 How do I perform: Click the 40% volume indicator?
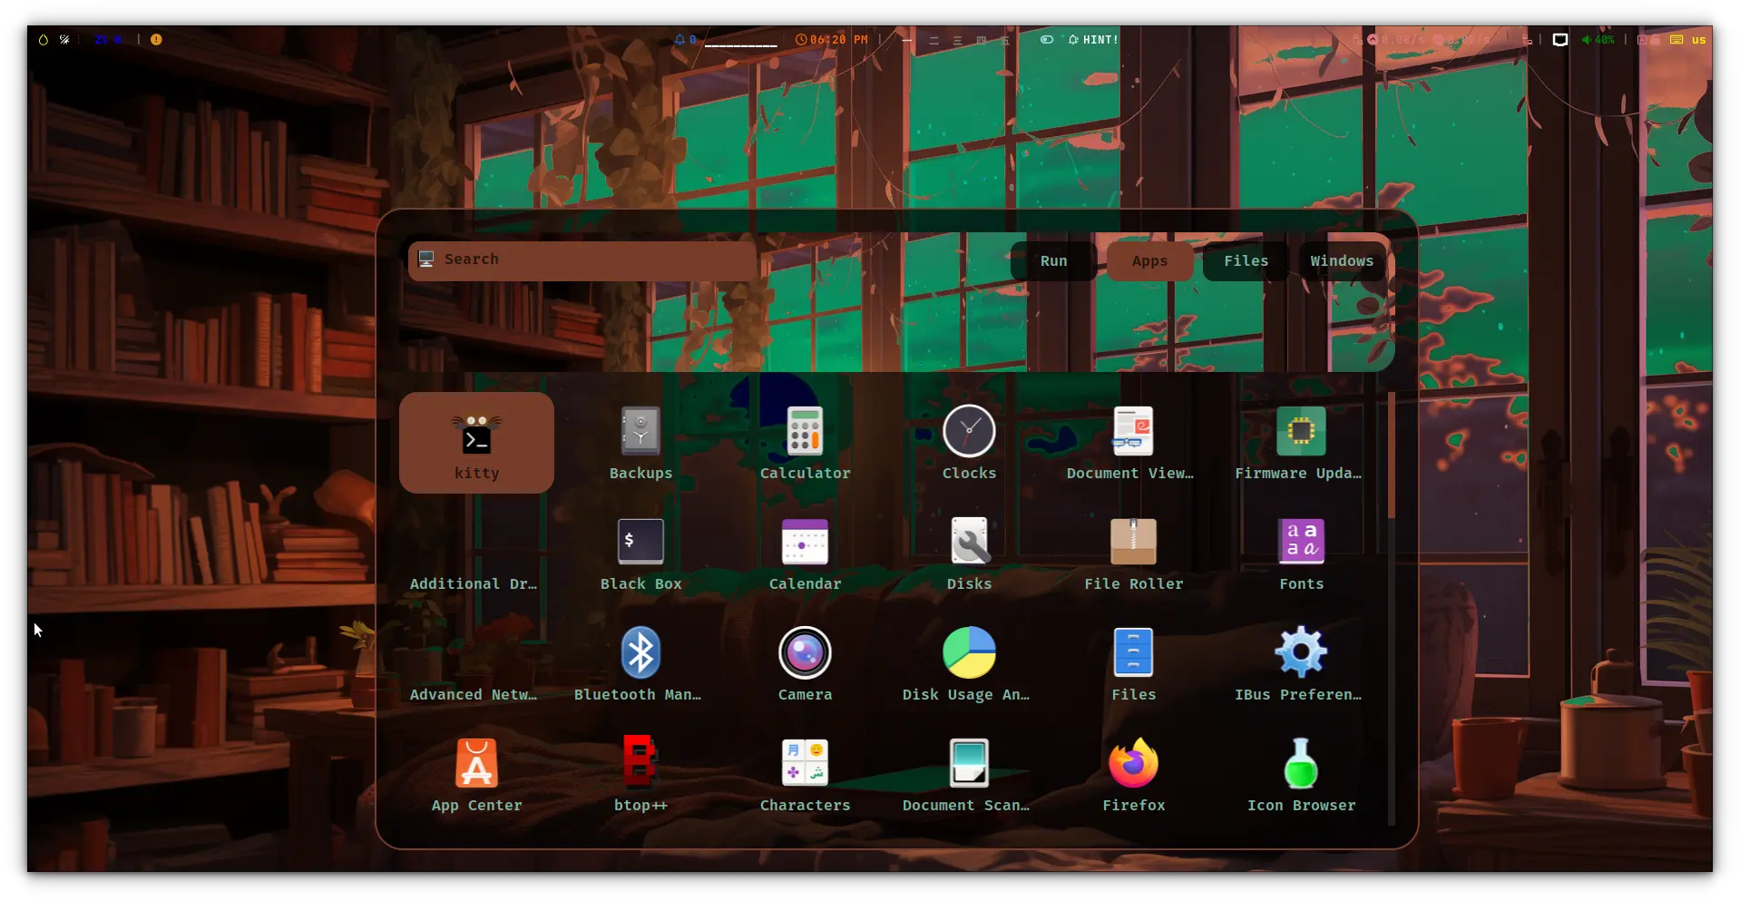pyautogui.click(x=1598, y=40)
